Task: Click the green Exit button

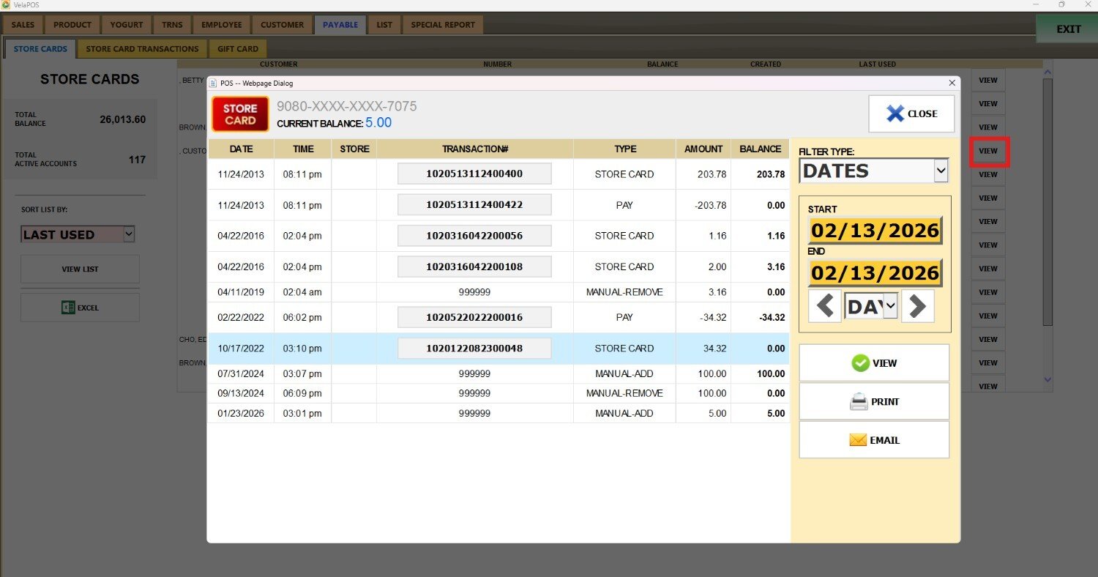Action: pos(1067,29)
